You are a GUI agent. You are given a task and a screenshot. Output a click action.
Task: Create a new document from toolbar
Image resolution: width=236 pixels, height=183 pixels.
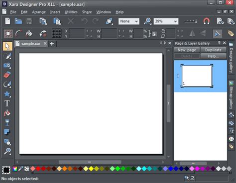click(7, 21)
